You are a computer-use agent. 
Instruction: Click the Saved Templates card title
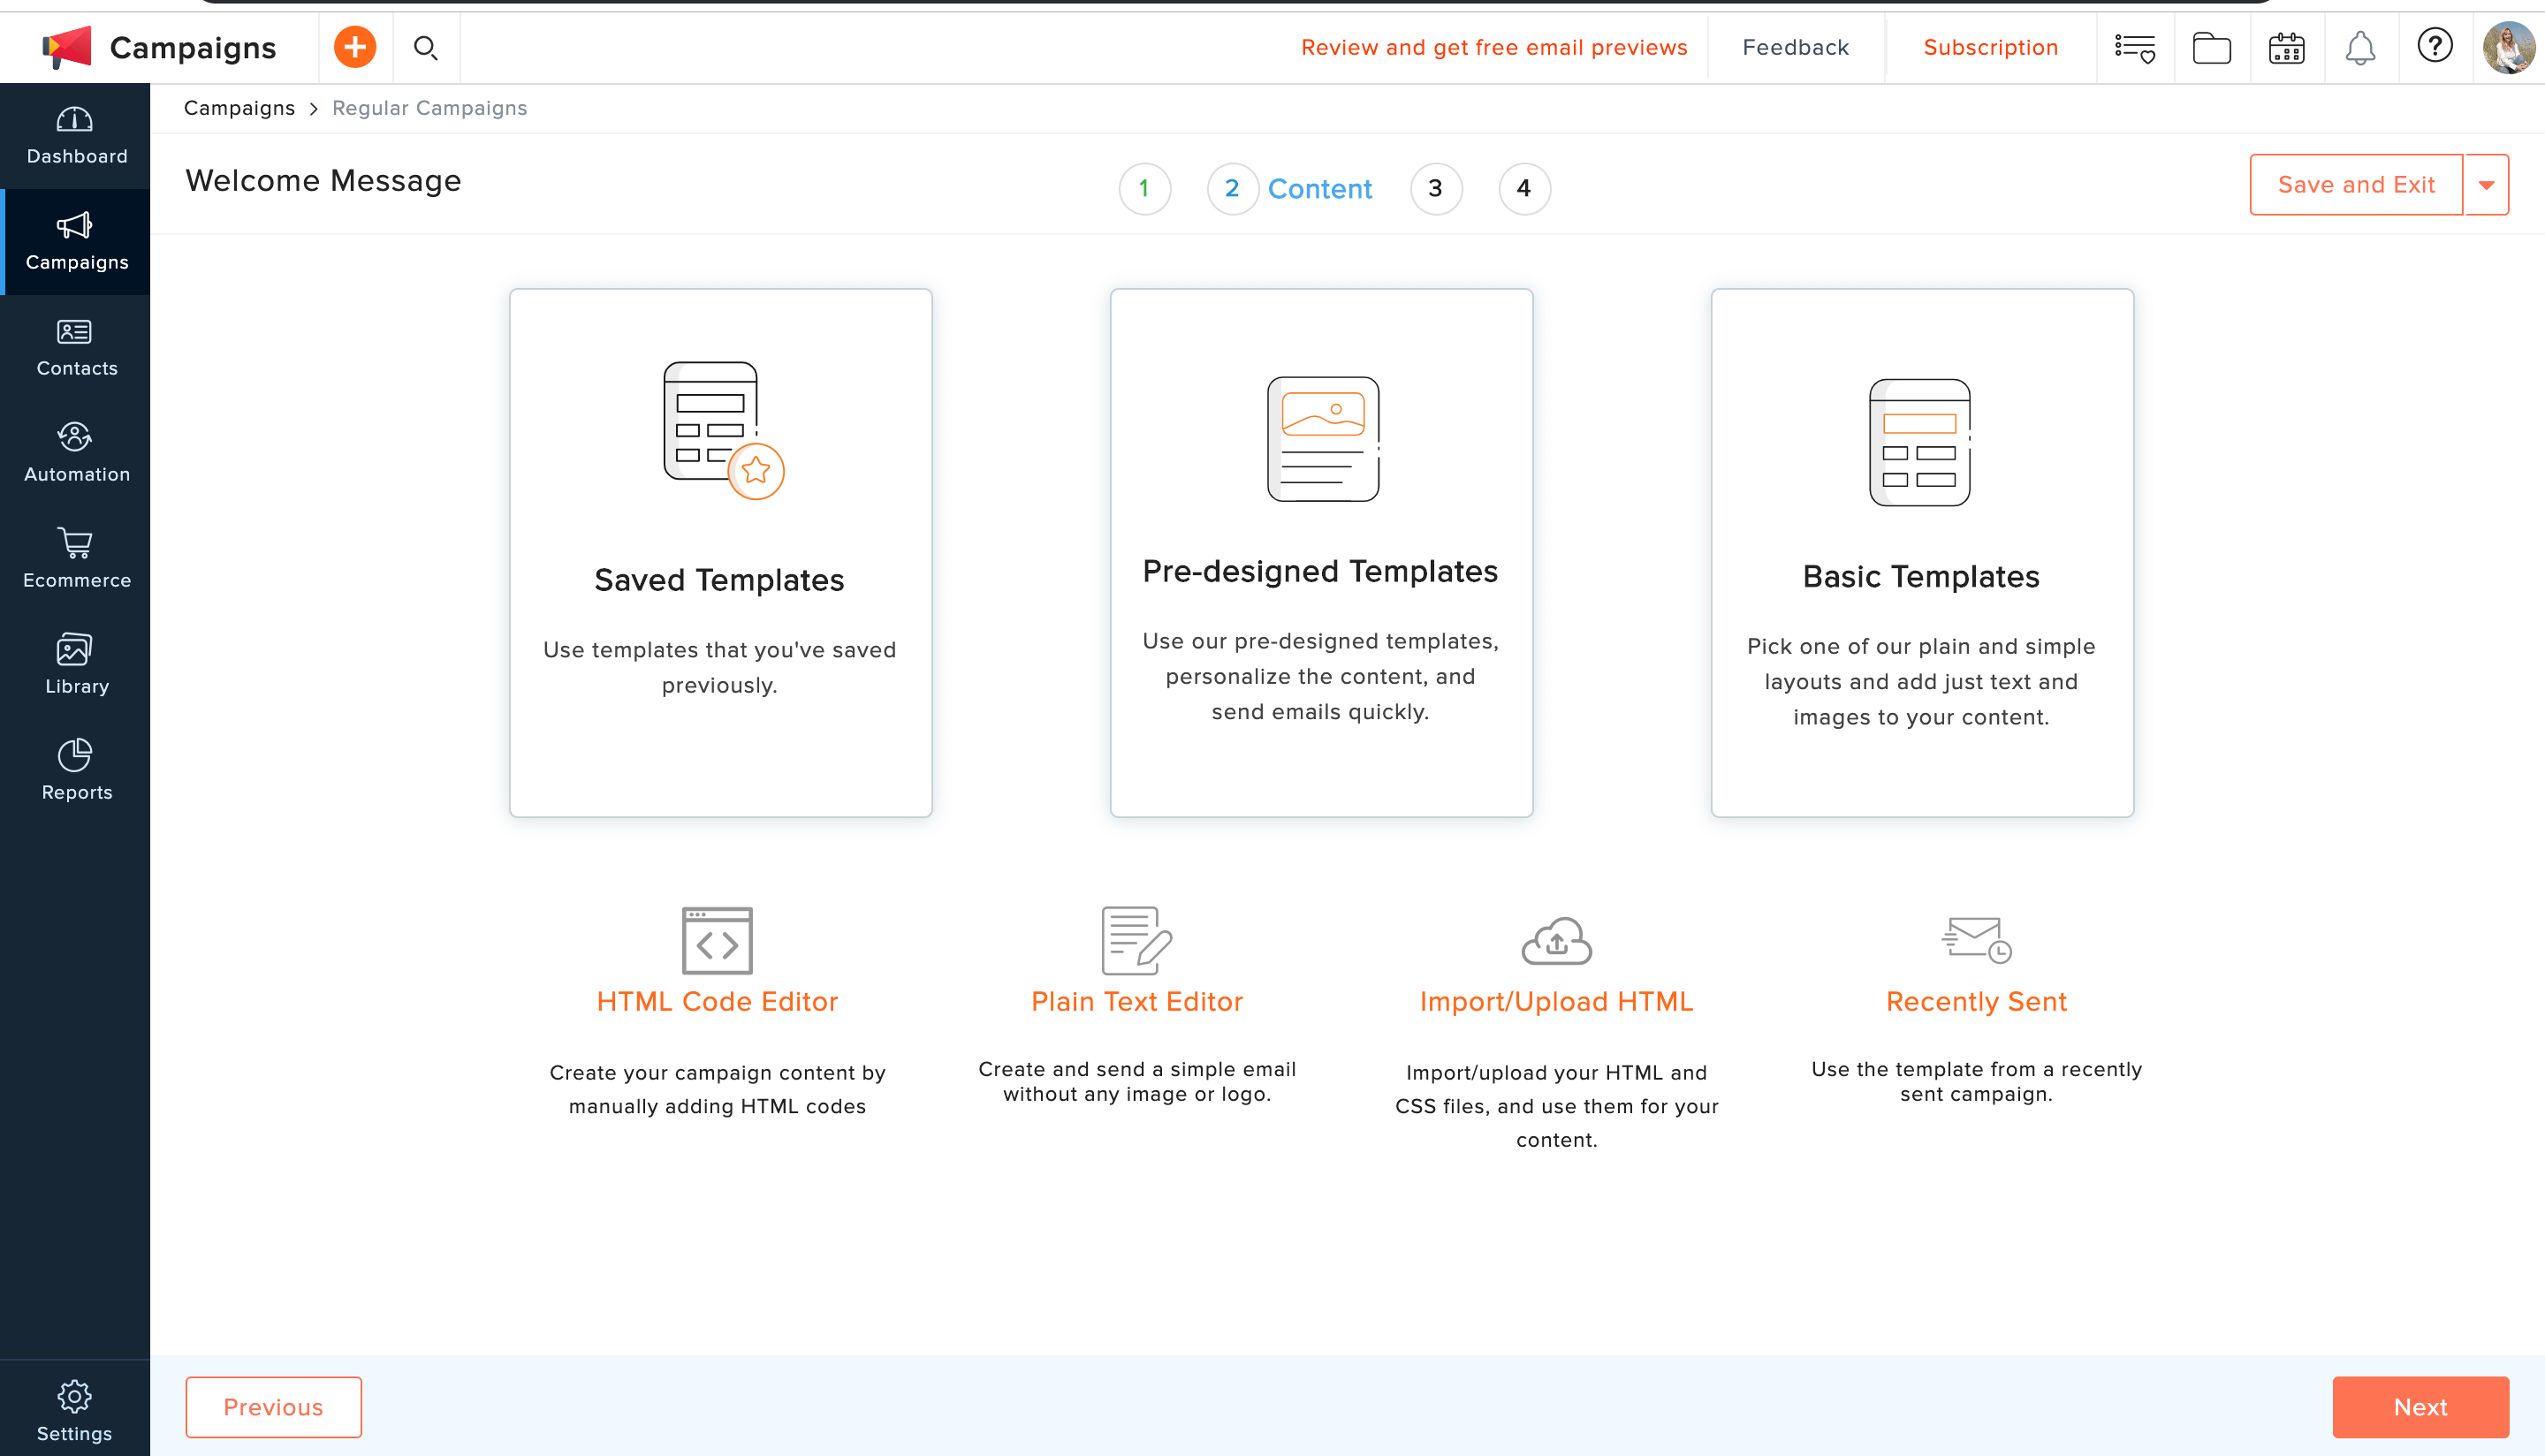(719, 580)
